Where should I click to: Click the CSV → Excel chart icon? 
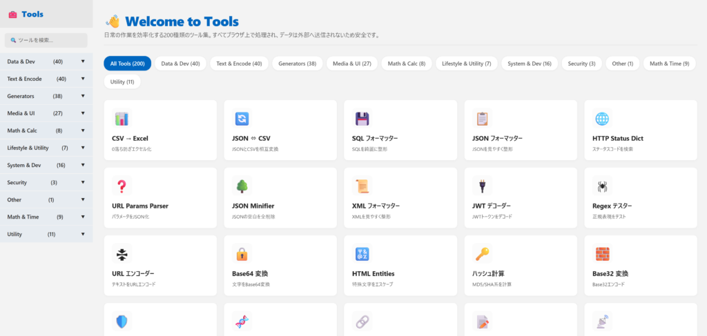122,119
